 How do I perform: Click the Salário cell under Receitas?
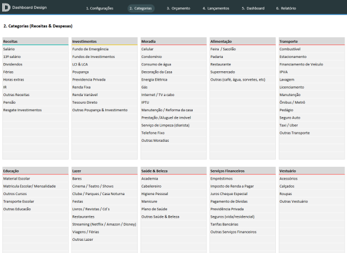click(x=9, y=49)
